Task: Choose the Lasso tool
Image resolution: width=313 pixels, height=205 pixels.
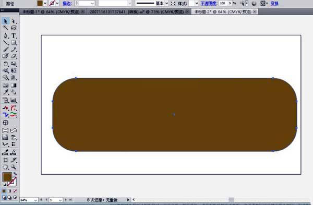Action: pyautogui.click(x=14, y=28)
